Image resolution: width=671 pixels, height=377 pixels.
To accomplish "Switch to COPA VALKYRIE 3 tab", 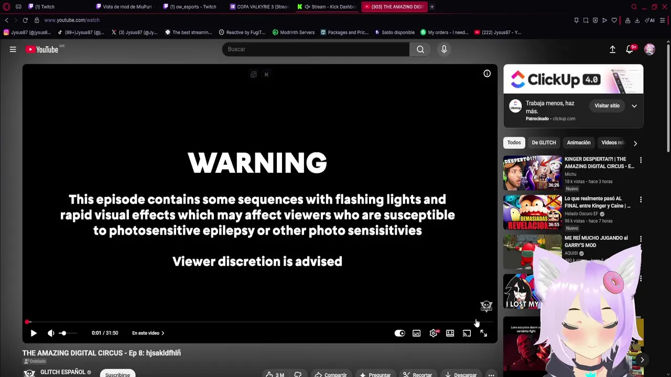I will 259,7.
